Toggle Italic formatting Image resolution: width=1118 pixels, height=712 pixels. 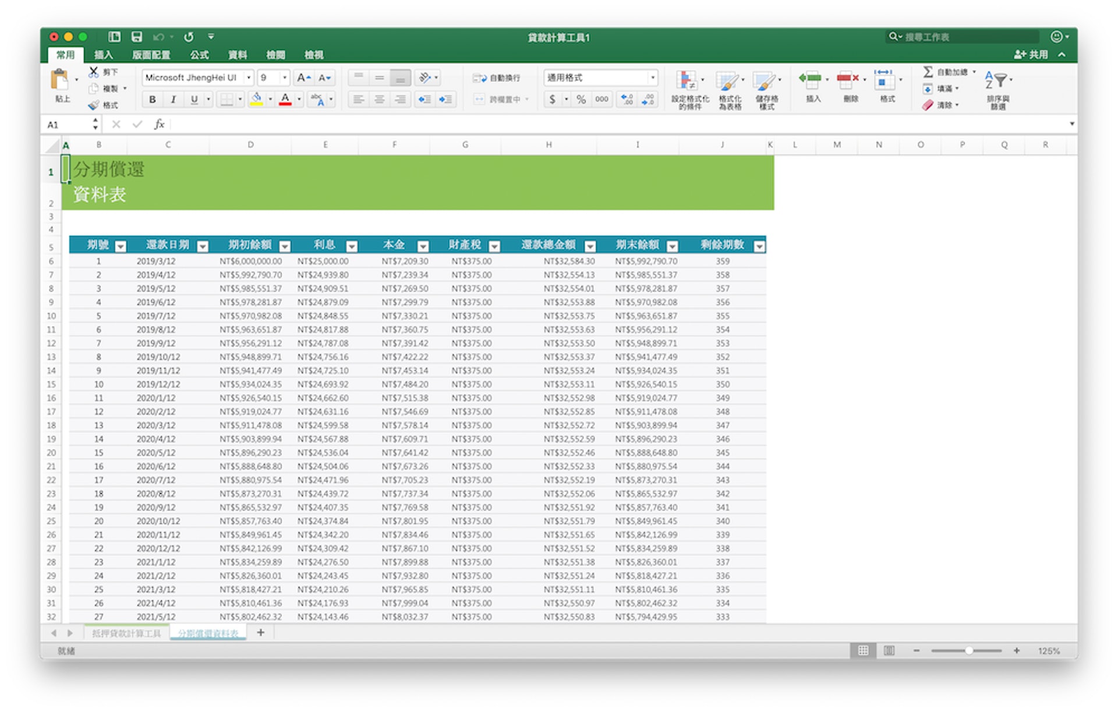173,100
